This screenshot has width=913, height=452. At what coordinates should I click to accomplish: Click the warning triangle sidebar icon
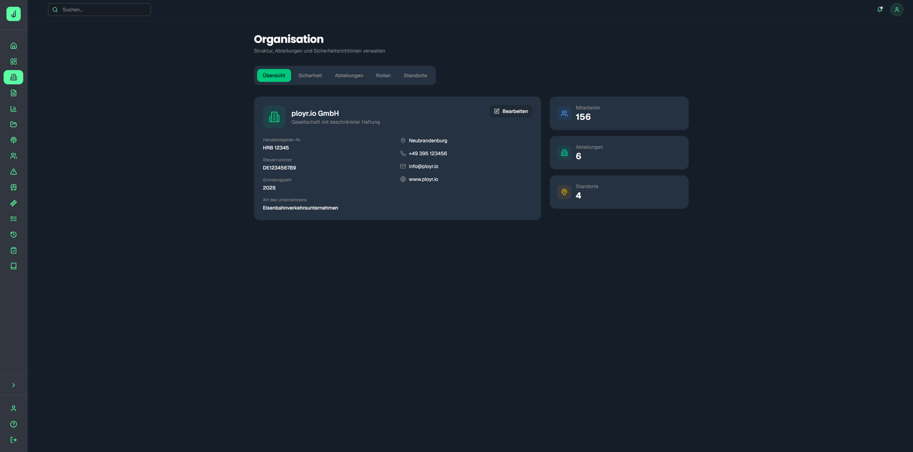click(14, 172)
